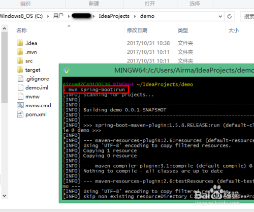Select the src folder icon
Viewport: 254px width, 212px height.
coord(20,61)
